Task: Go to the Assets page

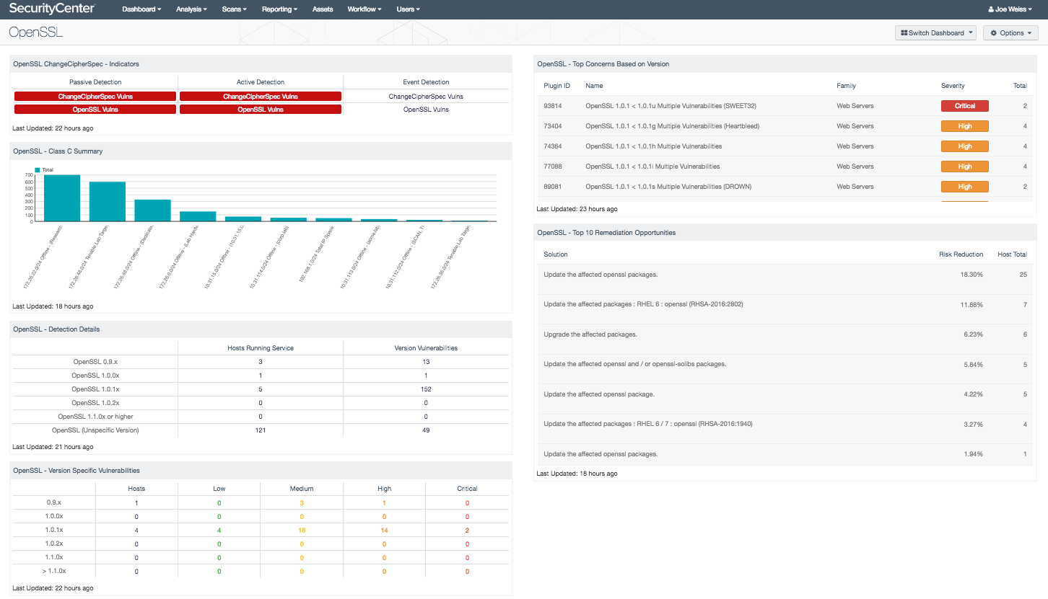Action: (323, 9)
